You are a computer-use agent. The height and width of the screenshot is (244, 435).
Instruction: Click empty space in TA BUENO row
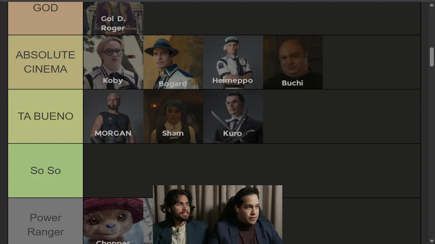(x=342, y=117)
